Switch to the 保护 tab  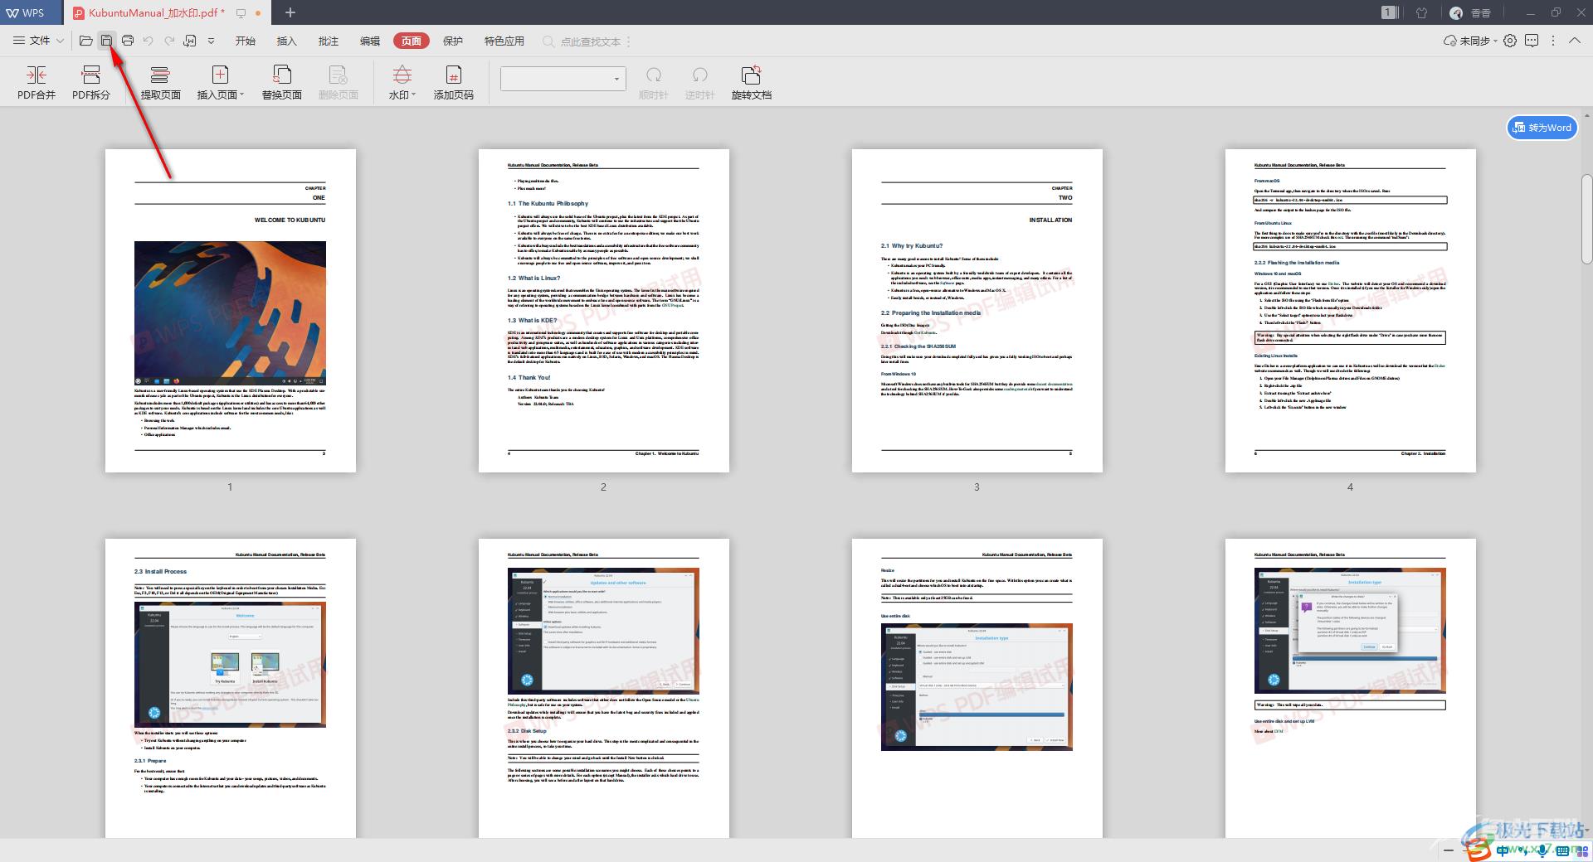[453, 41]
